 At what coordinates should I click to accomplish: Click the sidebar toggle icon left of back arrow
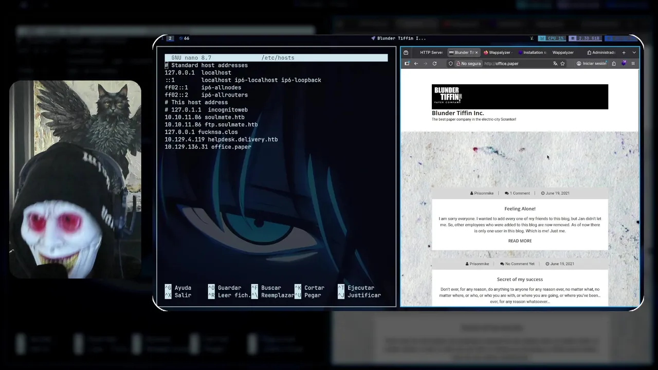click(407, 64)
